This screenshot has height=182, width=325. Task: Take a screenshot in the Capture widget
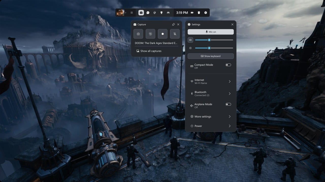tap(138, 34)
